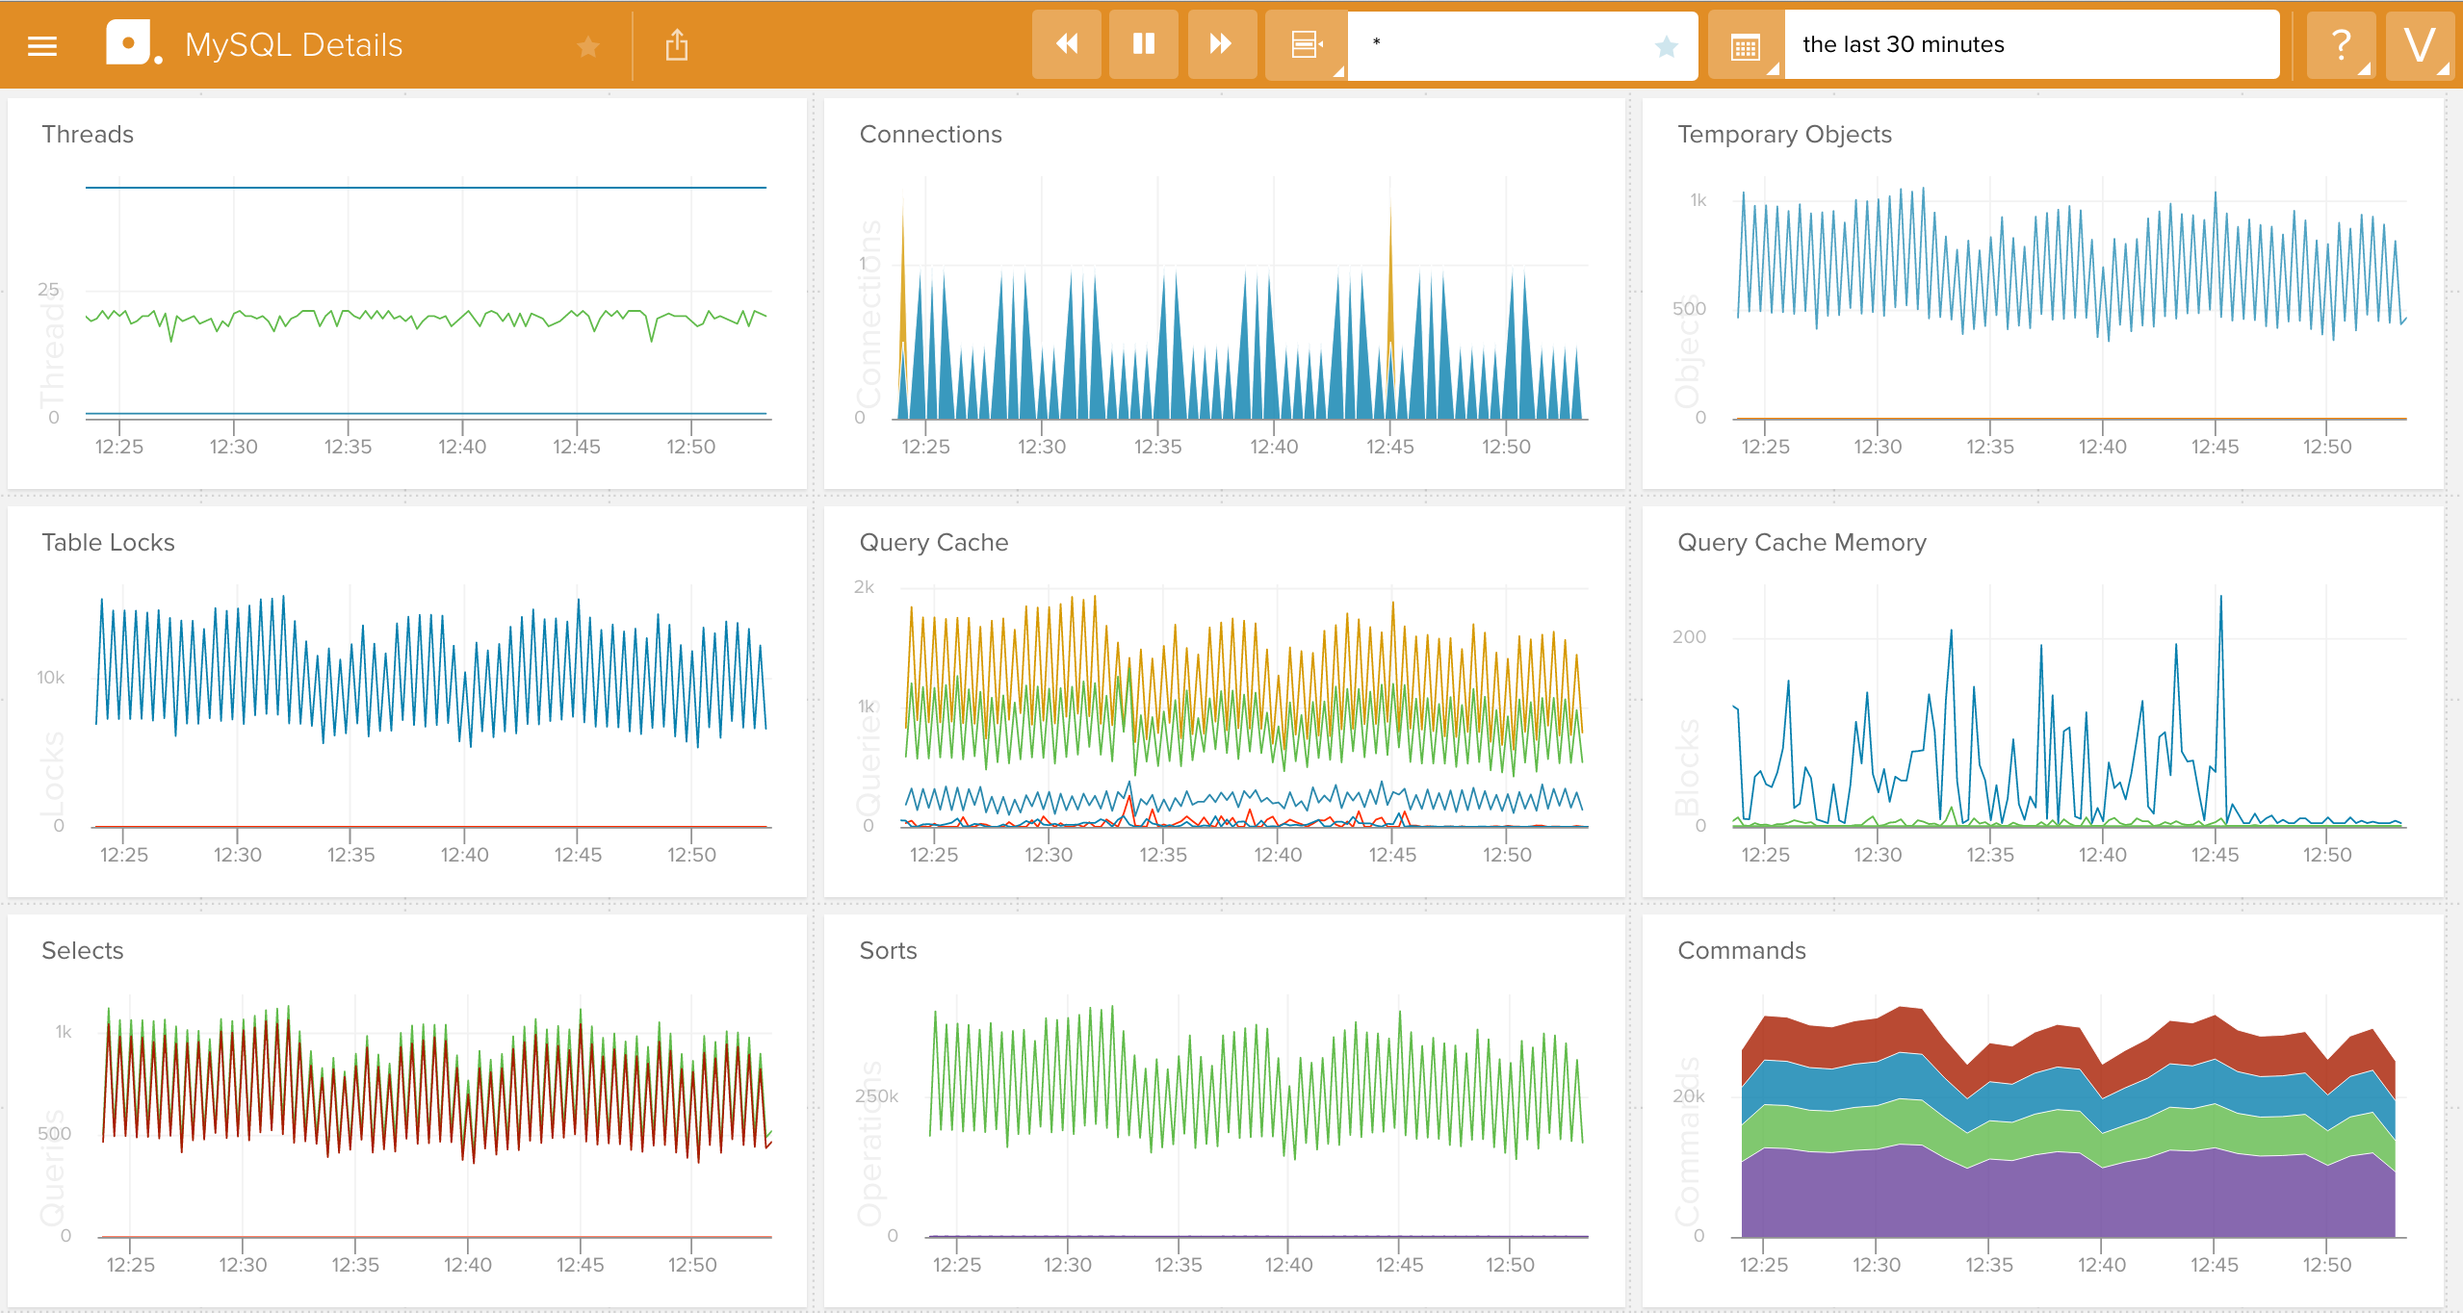
Task: Open the saved searches filter dropdown
Action: [x=1306, y=44]
